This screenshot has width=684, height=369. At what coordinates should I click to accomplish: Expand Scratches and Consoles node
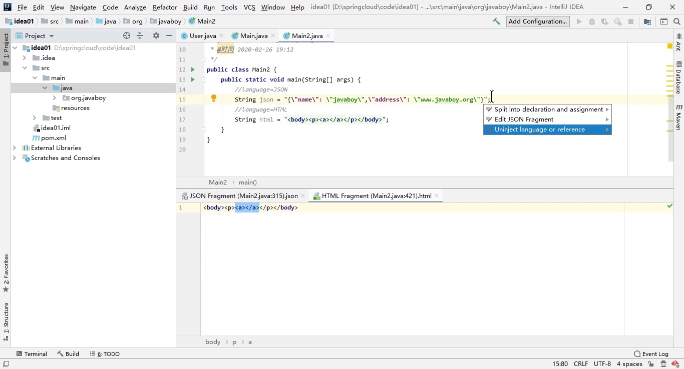(x=15, y=158)
